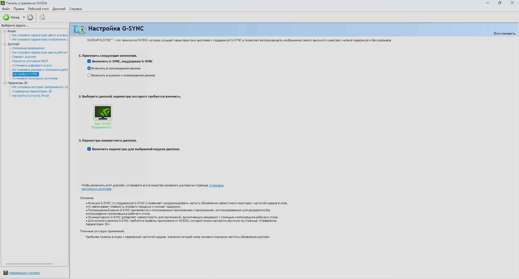Open Регулировка размера и положения рабочего стола
The width and height of the screenshot is (519, 279).
(40, 70)
